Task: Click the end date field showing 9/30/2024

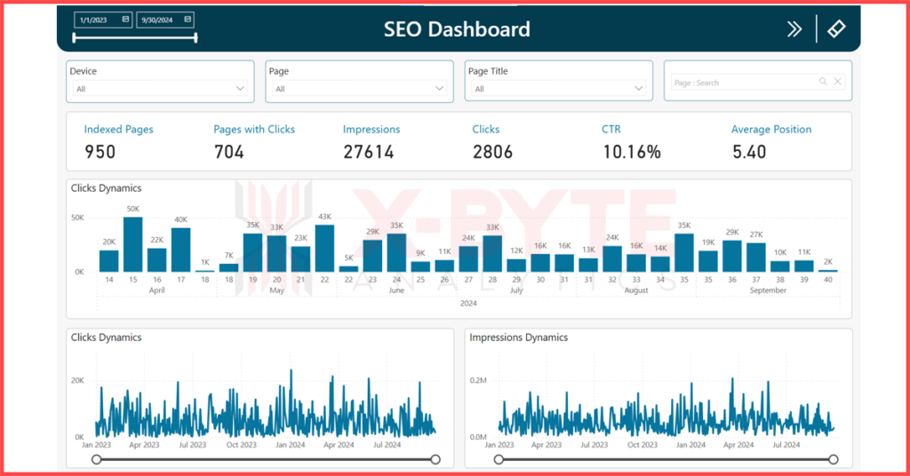Action: tap(158, 20)
